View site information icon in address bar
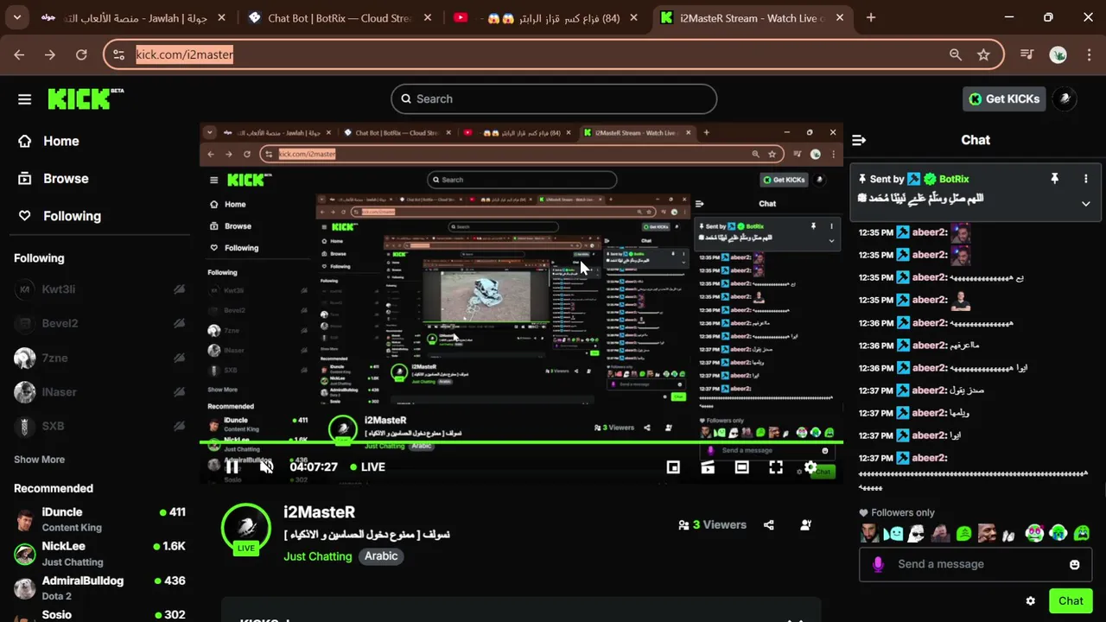This screenshot has width=1106, height=622. tap(119, 54)
